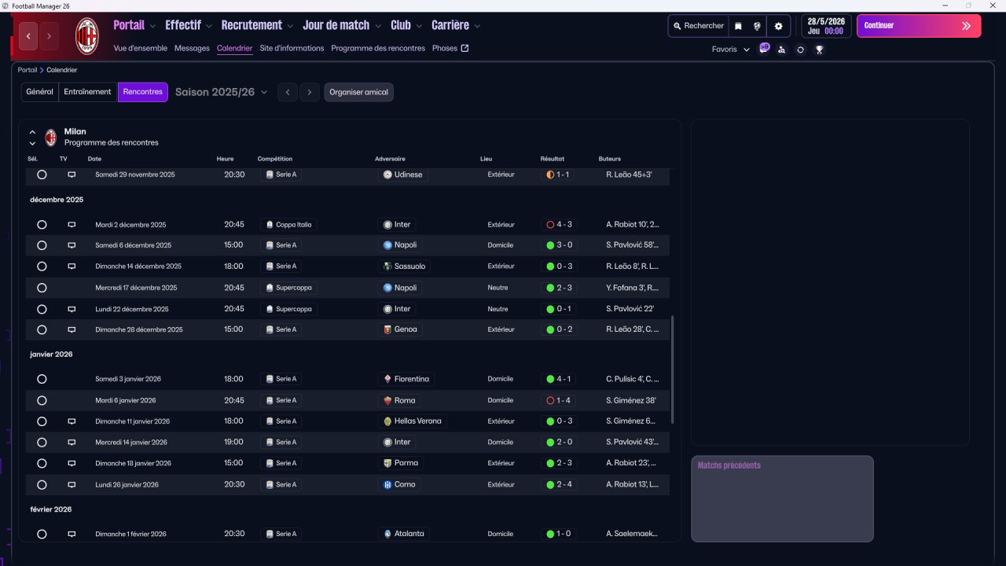
Task: Open the Messages tab
Action: pos(192,48)
